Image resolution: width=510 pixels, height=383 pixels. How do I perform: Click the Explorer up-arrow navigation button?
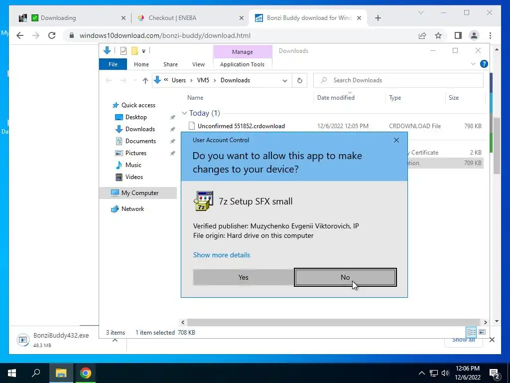pyautogui.click(x=145, y=80)
